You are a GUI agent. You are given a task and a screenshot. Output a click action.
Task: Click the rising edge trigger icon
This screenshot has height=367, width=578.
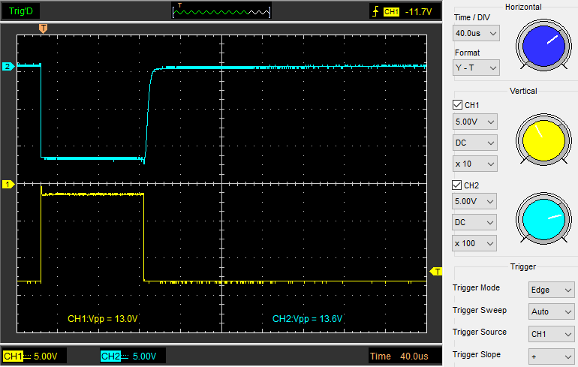tap(375, 12)
